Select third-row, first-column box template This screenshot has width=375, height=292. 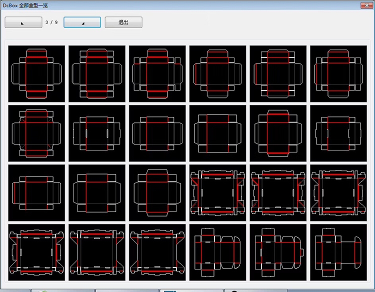pyautogui.click(x=36, y=193)
